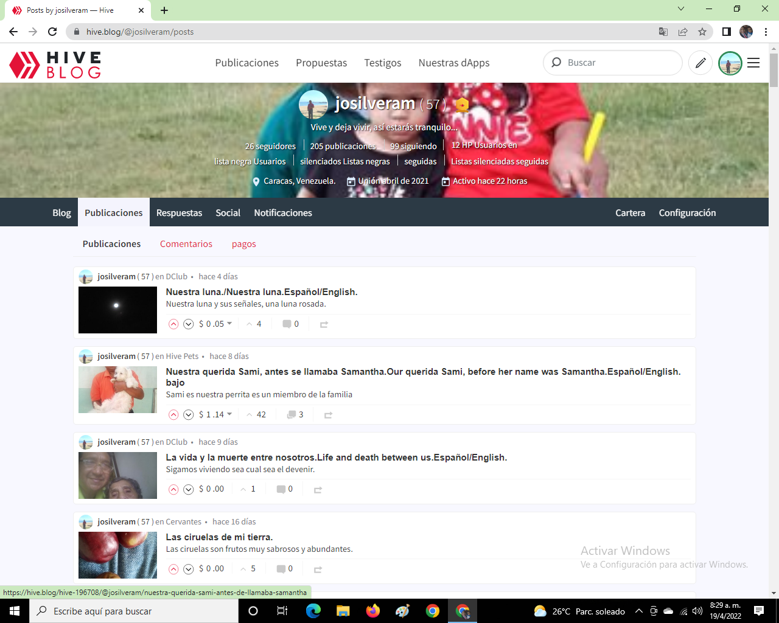Open Chrome's three-dot menu

click(766, 32)
